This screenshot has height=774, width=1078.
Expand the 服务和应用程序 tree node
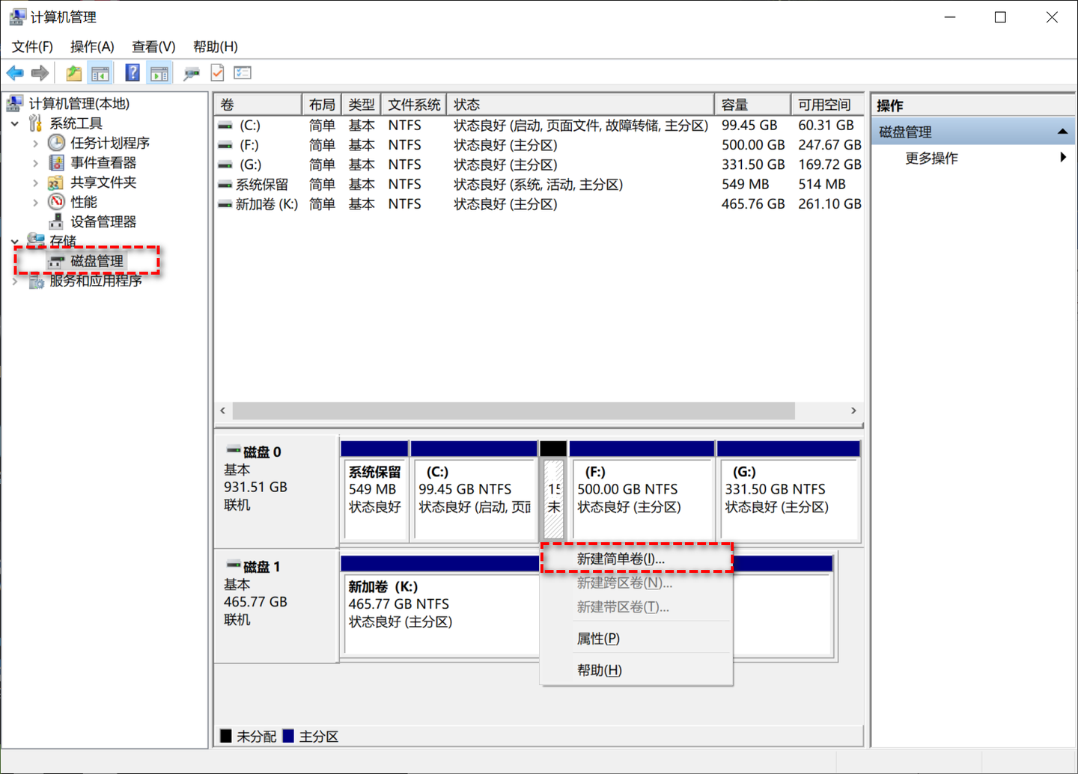[15, 281]
